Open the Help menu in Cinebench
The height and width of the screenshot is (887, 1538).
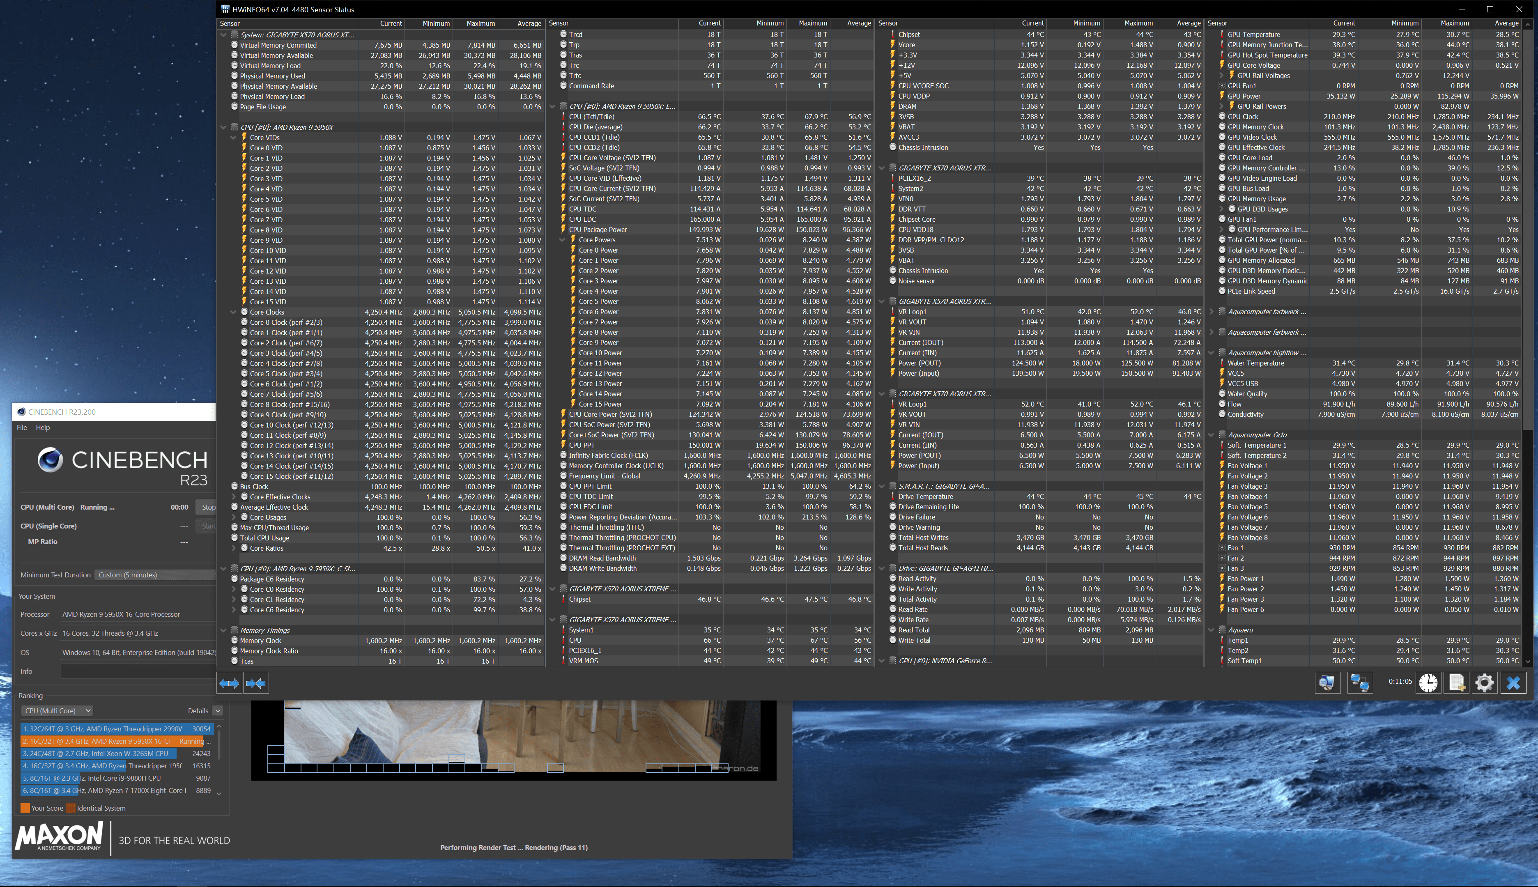click(43, 427)
